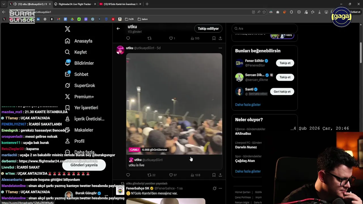Viewport: 363px width, 204px height.
Task: Show more trends under Neler oluyor
Action: point(248,171)
